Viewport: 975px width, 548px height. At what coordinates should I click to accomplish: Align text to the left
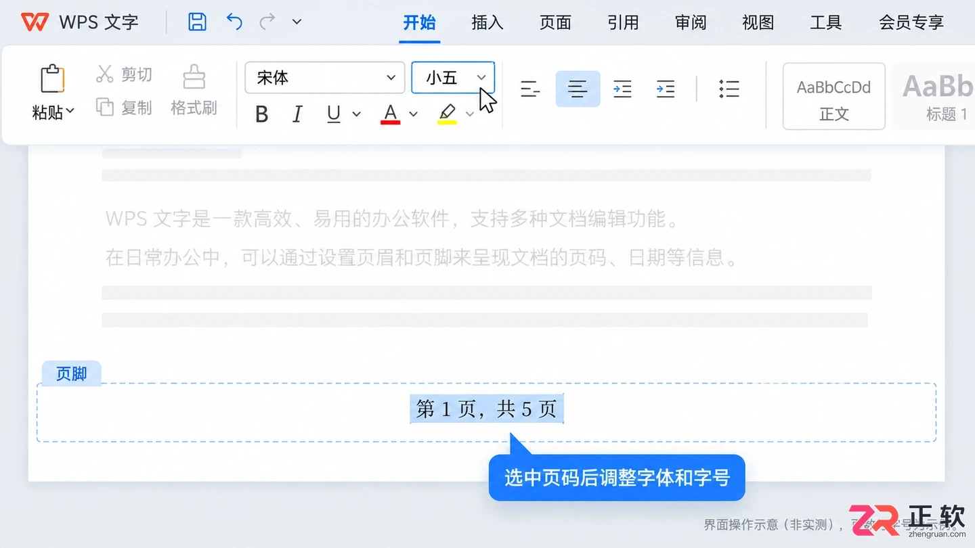point(530,89)
